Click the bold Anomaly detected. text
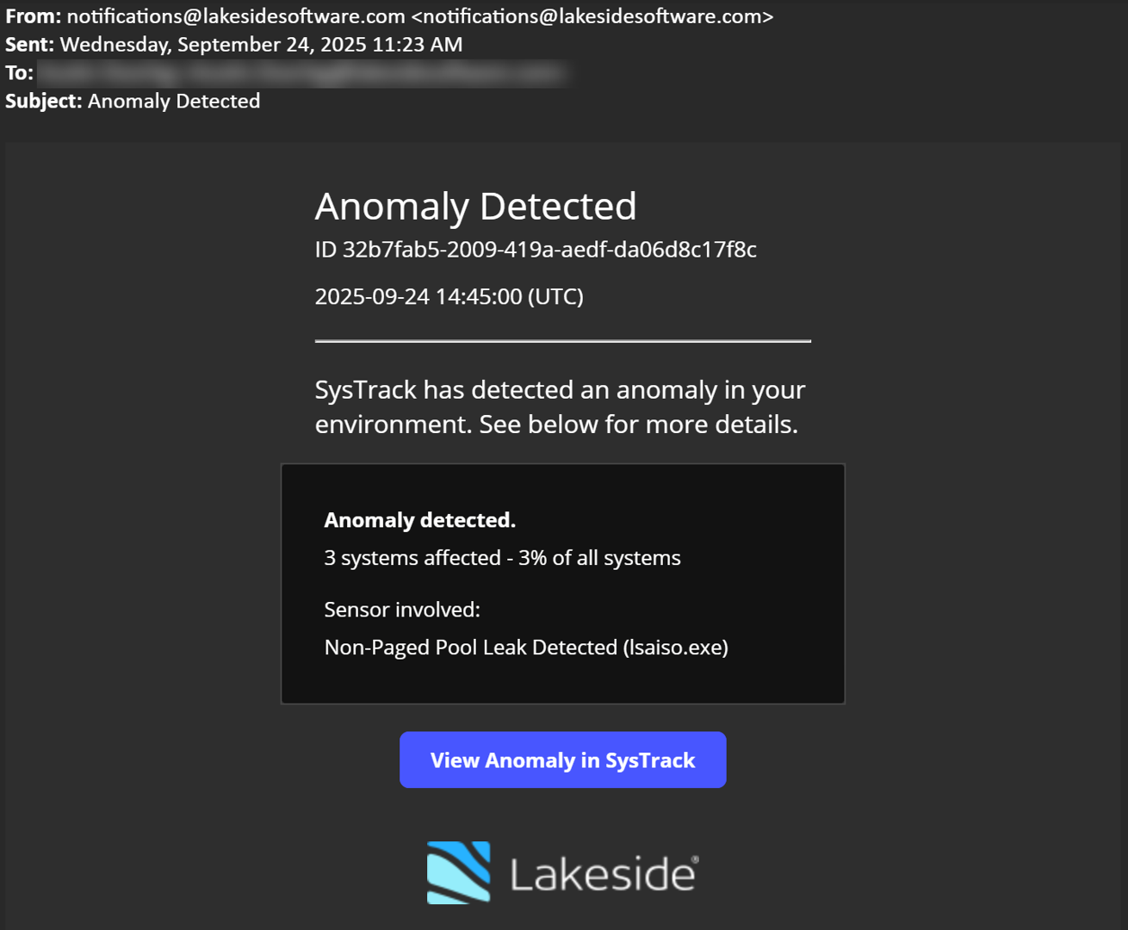This screenshot has width=1128, height=930. point(419,520)
